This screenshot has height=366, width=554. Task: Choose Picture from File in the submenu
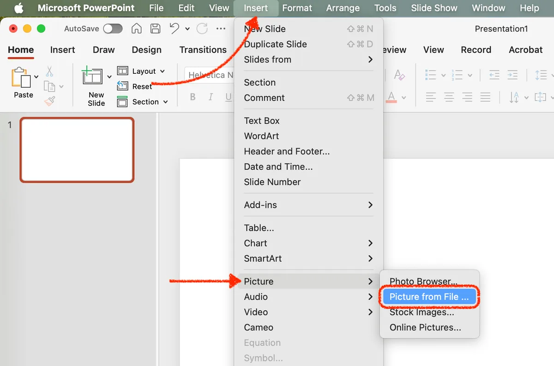[x=429, y=297]
